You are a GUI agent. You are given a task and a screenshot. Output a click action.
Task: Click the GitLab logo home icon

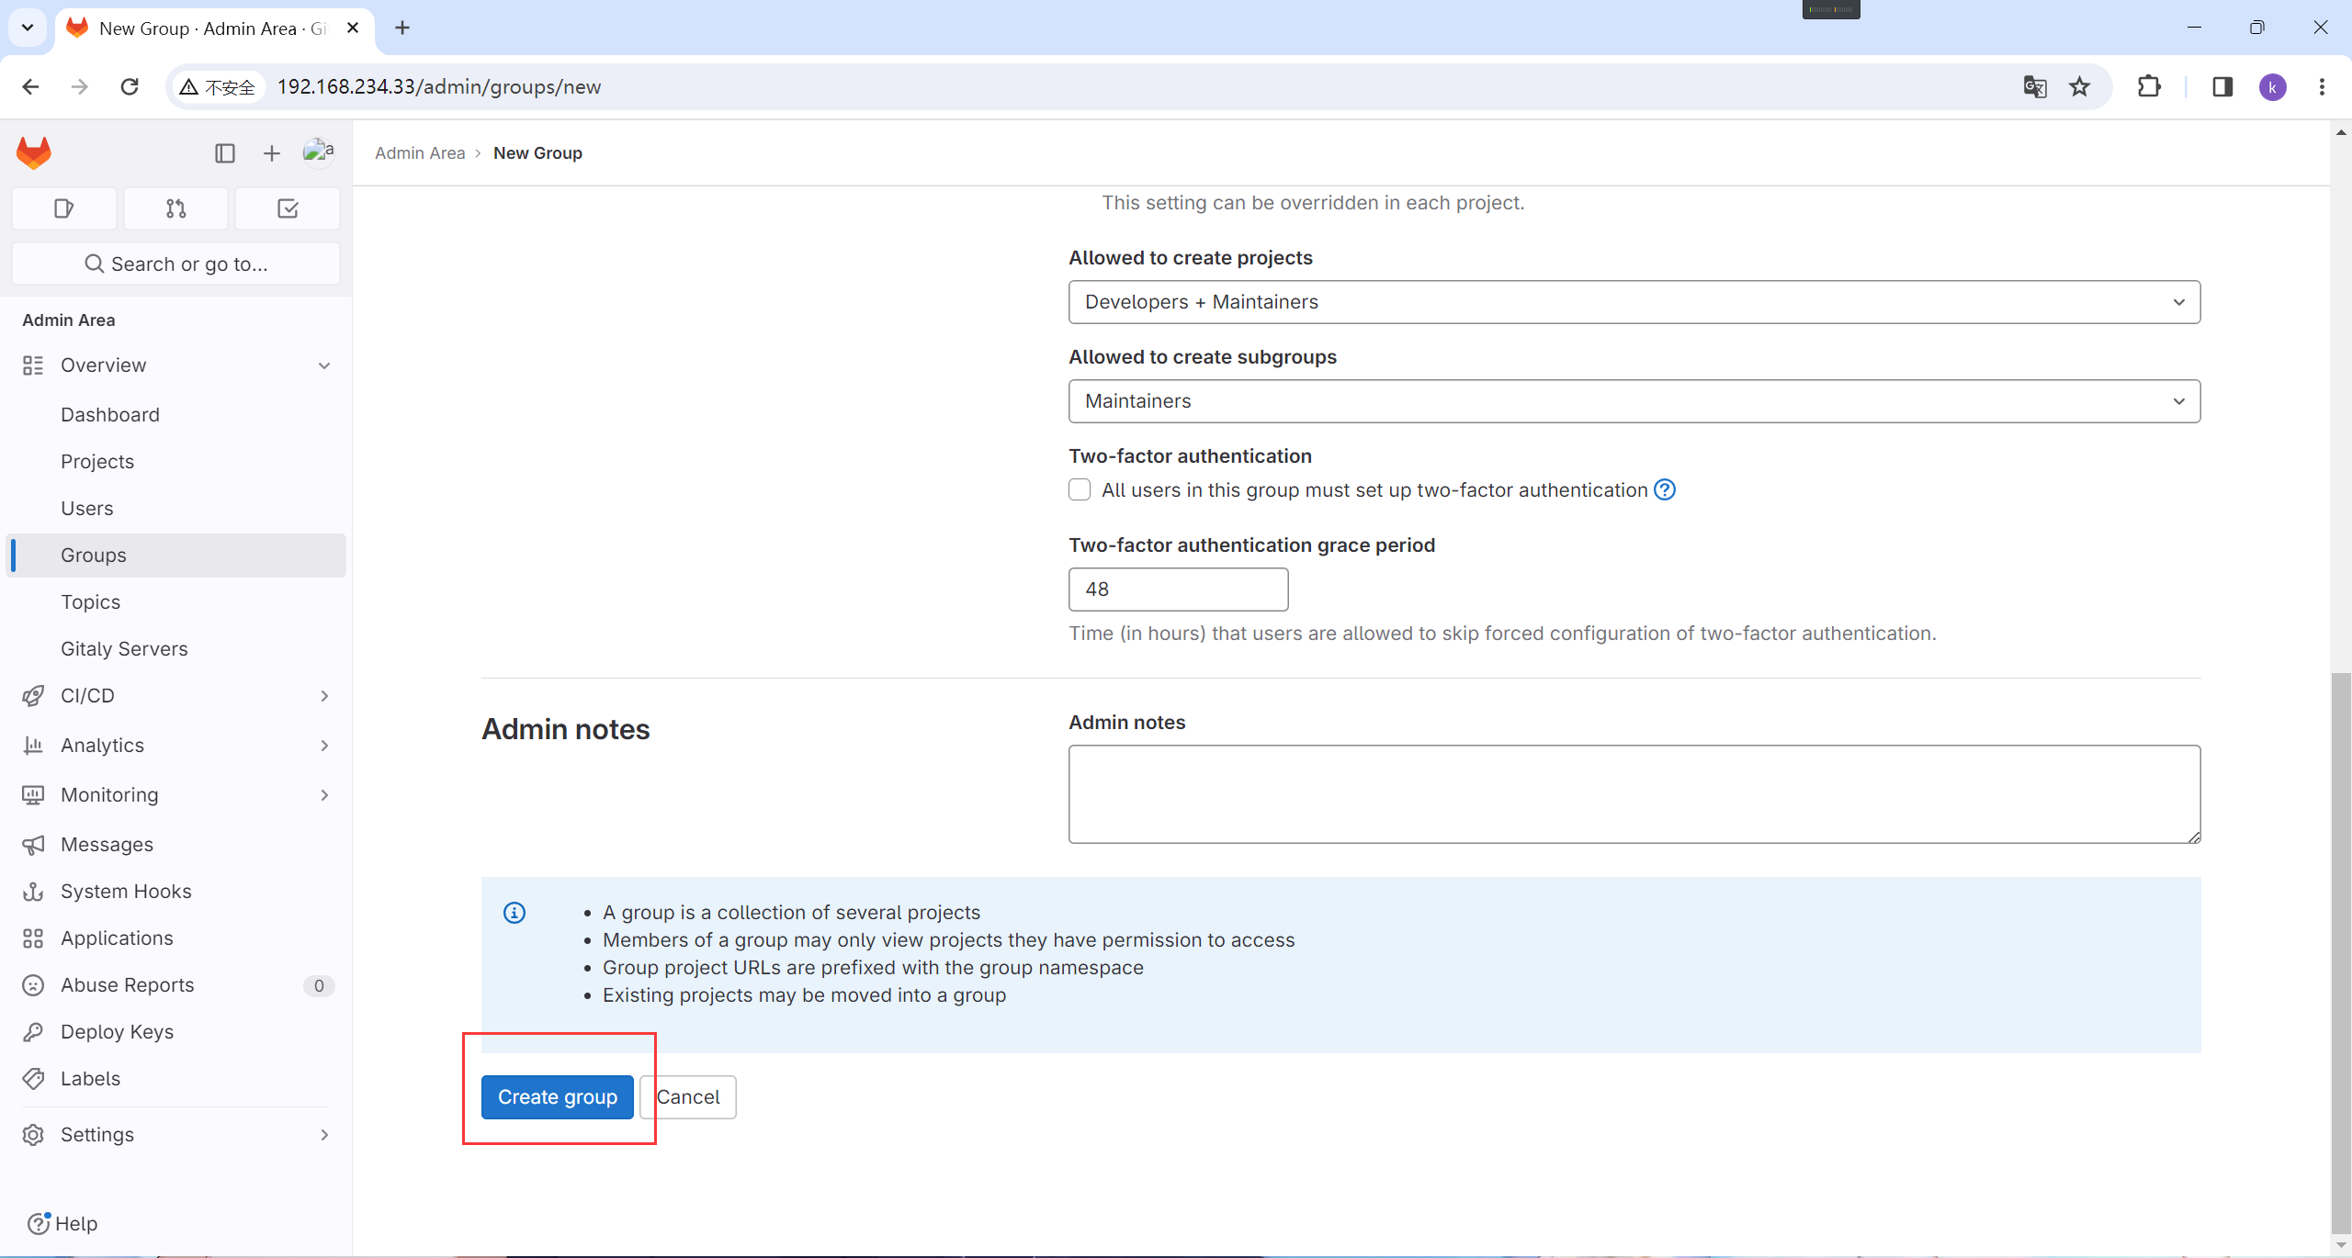34,152
